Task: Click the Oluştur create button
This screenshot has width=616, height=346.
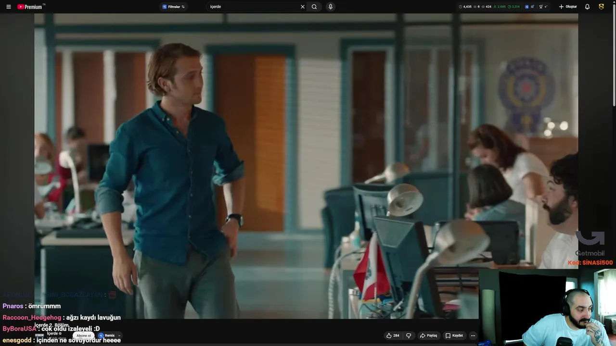Action: (568, 7)
